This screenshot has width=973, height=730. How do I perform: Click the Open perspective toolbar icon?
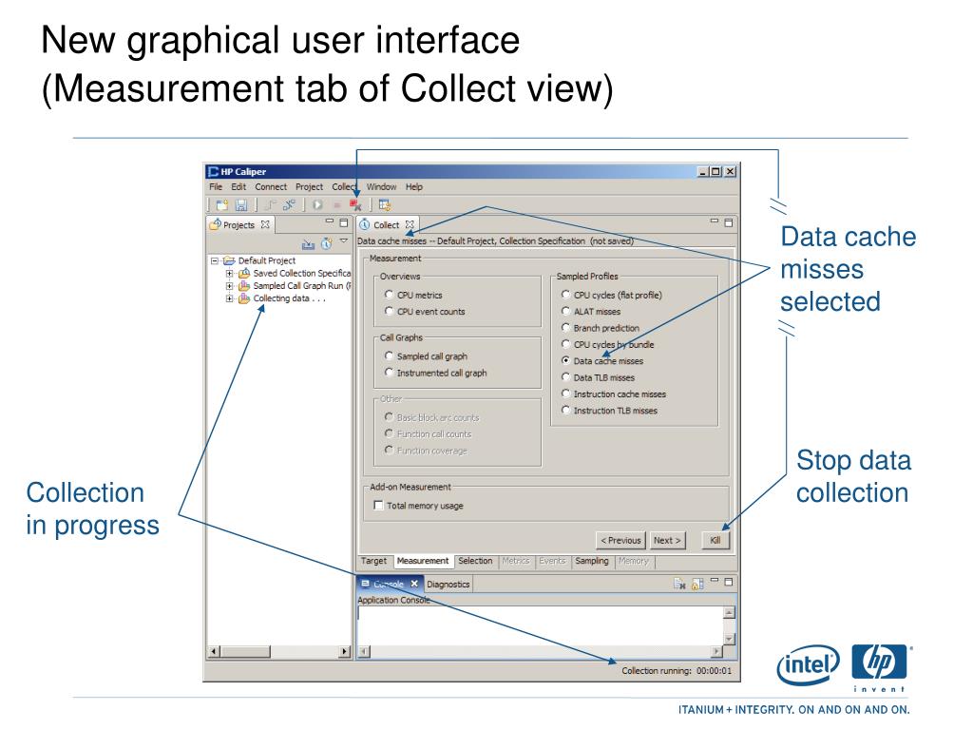384,205
